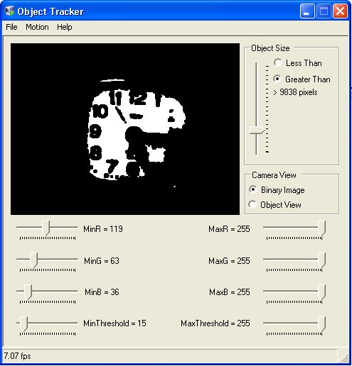This screenshot has height=366, width=352.
Task: Select Binary Image camera view
Action: point(277,190)
